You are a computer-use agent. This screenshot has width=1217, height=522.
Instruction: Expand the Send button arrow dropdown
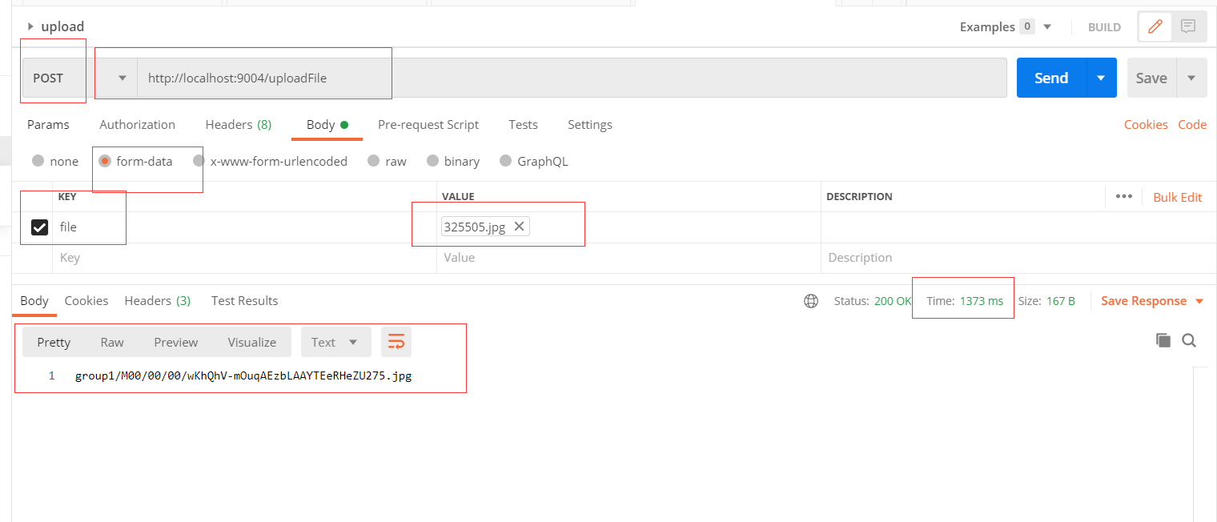(1101, 78)
